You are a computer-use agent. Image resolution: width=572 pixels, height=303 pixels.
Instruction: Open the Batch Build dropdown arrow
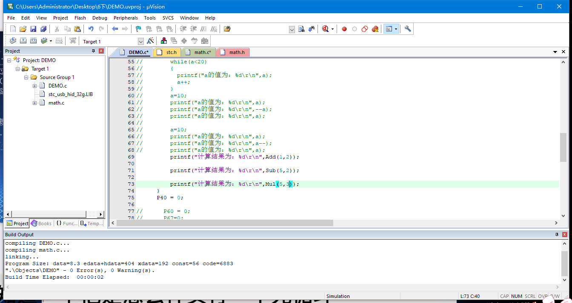(x=51, y=41)
